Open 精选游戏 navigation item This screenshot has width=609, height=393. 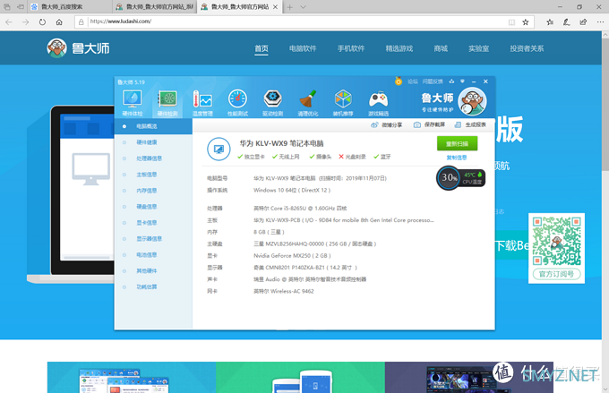[x=399, y=48]
